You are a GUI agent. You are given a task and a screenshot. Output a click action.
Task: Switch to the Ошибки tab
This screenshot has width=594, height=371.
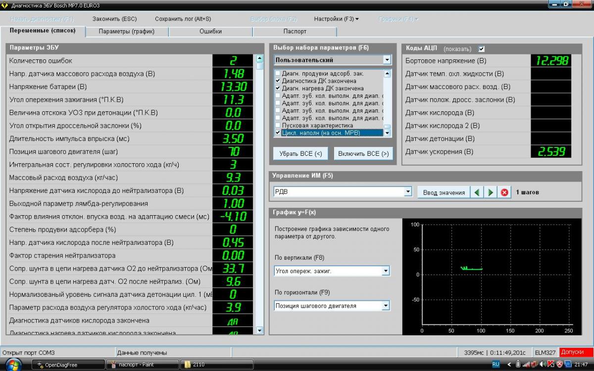(x=210, y=31)
